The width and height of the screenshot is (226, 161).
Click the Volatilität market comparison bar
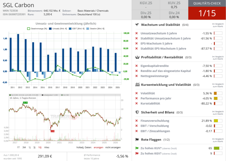tap(218, 93)
